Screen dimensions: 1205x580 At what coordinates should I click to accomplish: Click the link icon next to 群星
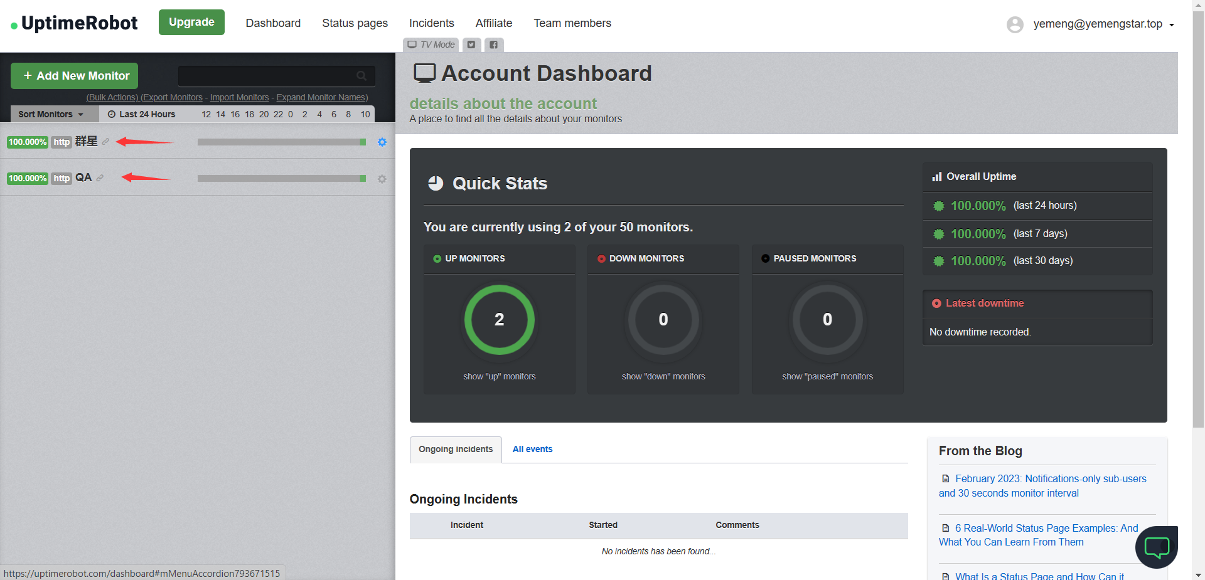click(x=105, y=142)
